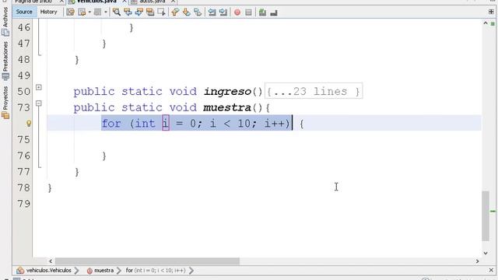Click vertical scrollbar up arrow
The height and width of the screenshot is (280, 498).
point(486,23)
